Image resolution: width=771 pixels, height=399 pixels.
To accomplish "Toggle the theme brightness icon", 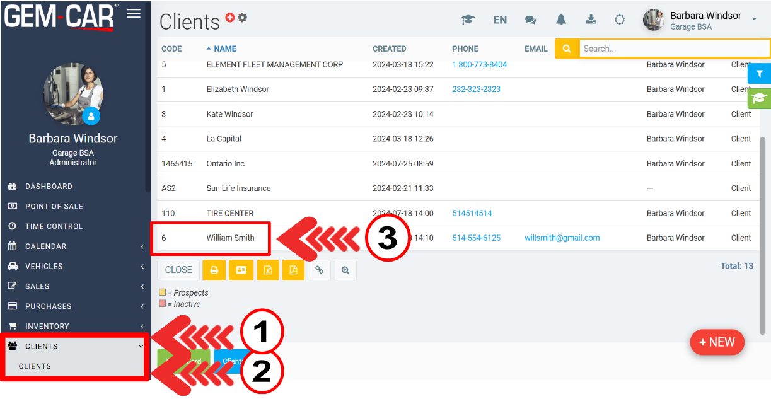I will (x=620, y=20).
